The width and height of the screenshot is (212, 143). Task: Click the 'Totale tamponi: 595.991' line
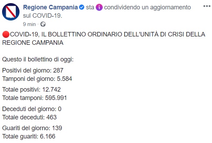[34, 98]
